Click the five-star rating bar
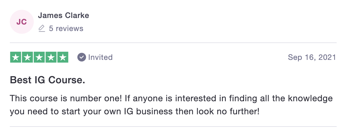Screen dimensions: 347x129 click(x=39, y=57)
